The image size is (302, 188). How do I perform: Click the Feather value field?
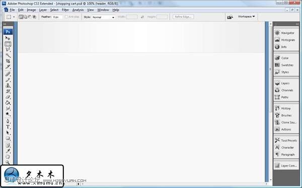57,17
